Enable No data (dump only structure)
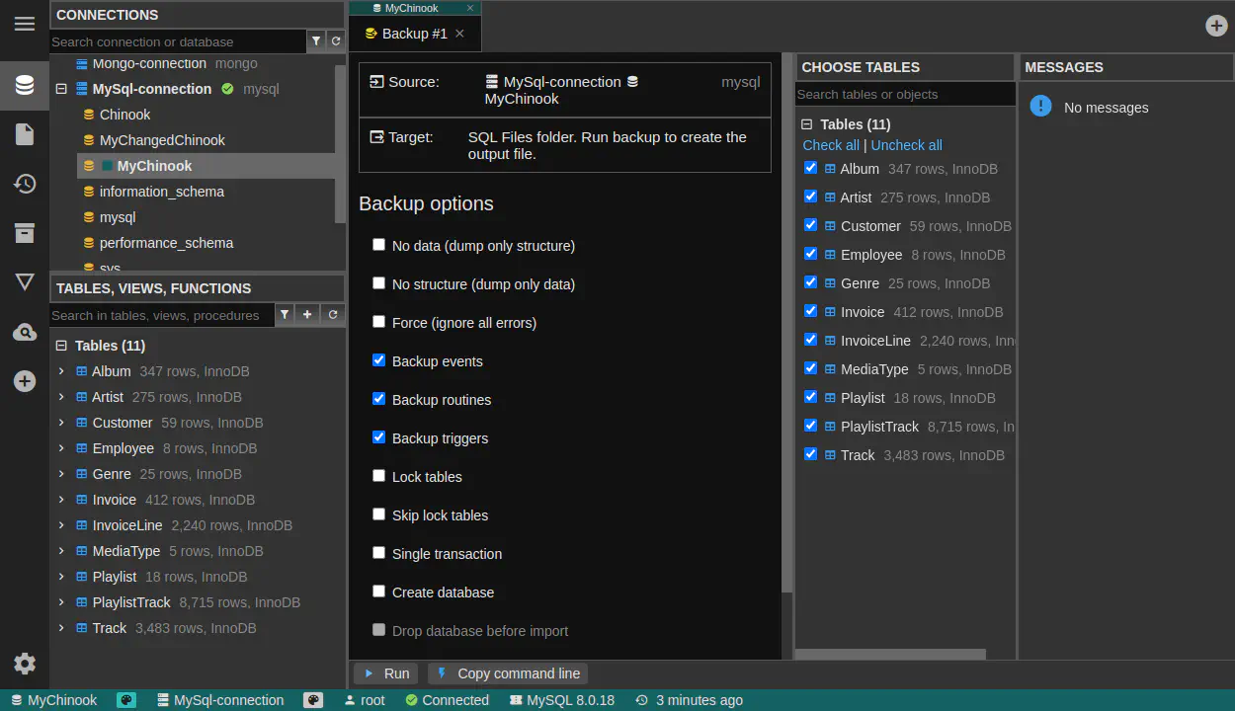The width and height of the screenshot is (1235, 711). tap(378, 245)
